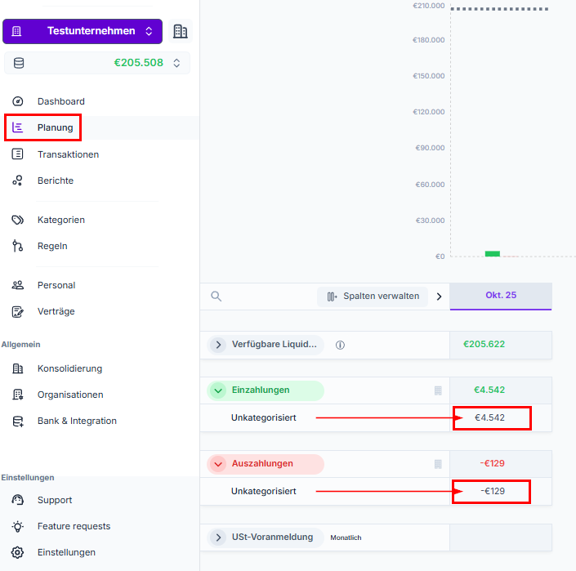
Task: Go to Bank & Integration
Action: (x=77, y=421)
